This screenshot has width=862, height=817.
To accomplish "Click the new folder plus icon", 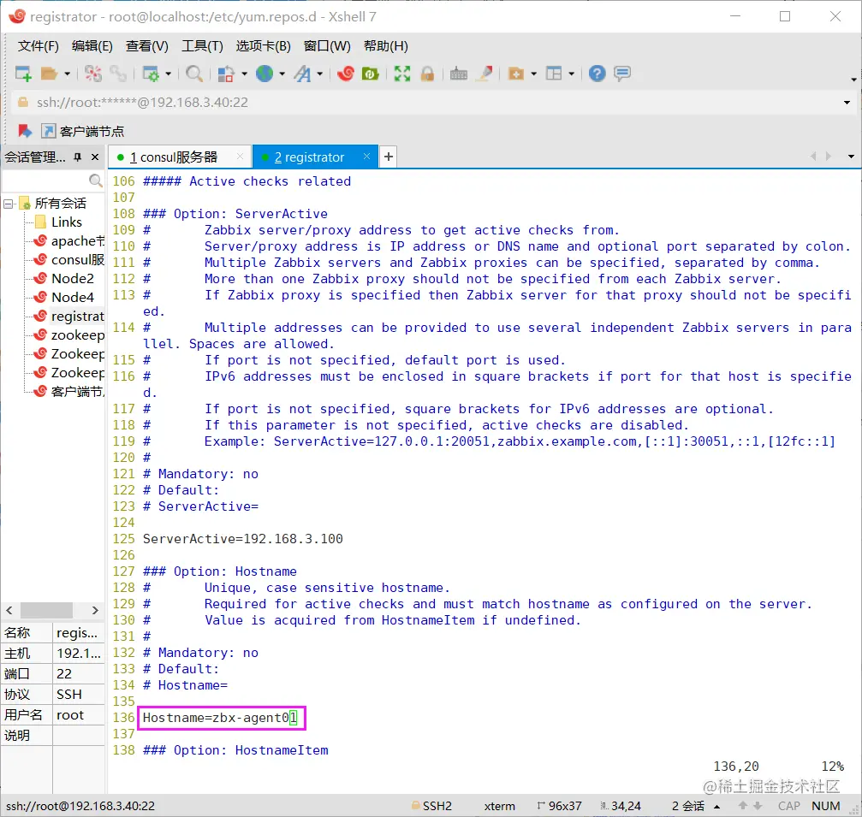I will [x=515, y=73].
